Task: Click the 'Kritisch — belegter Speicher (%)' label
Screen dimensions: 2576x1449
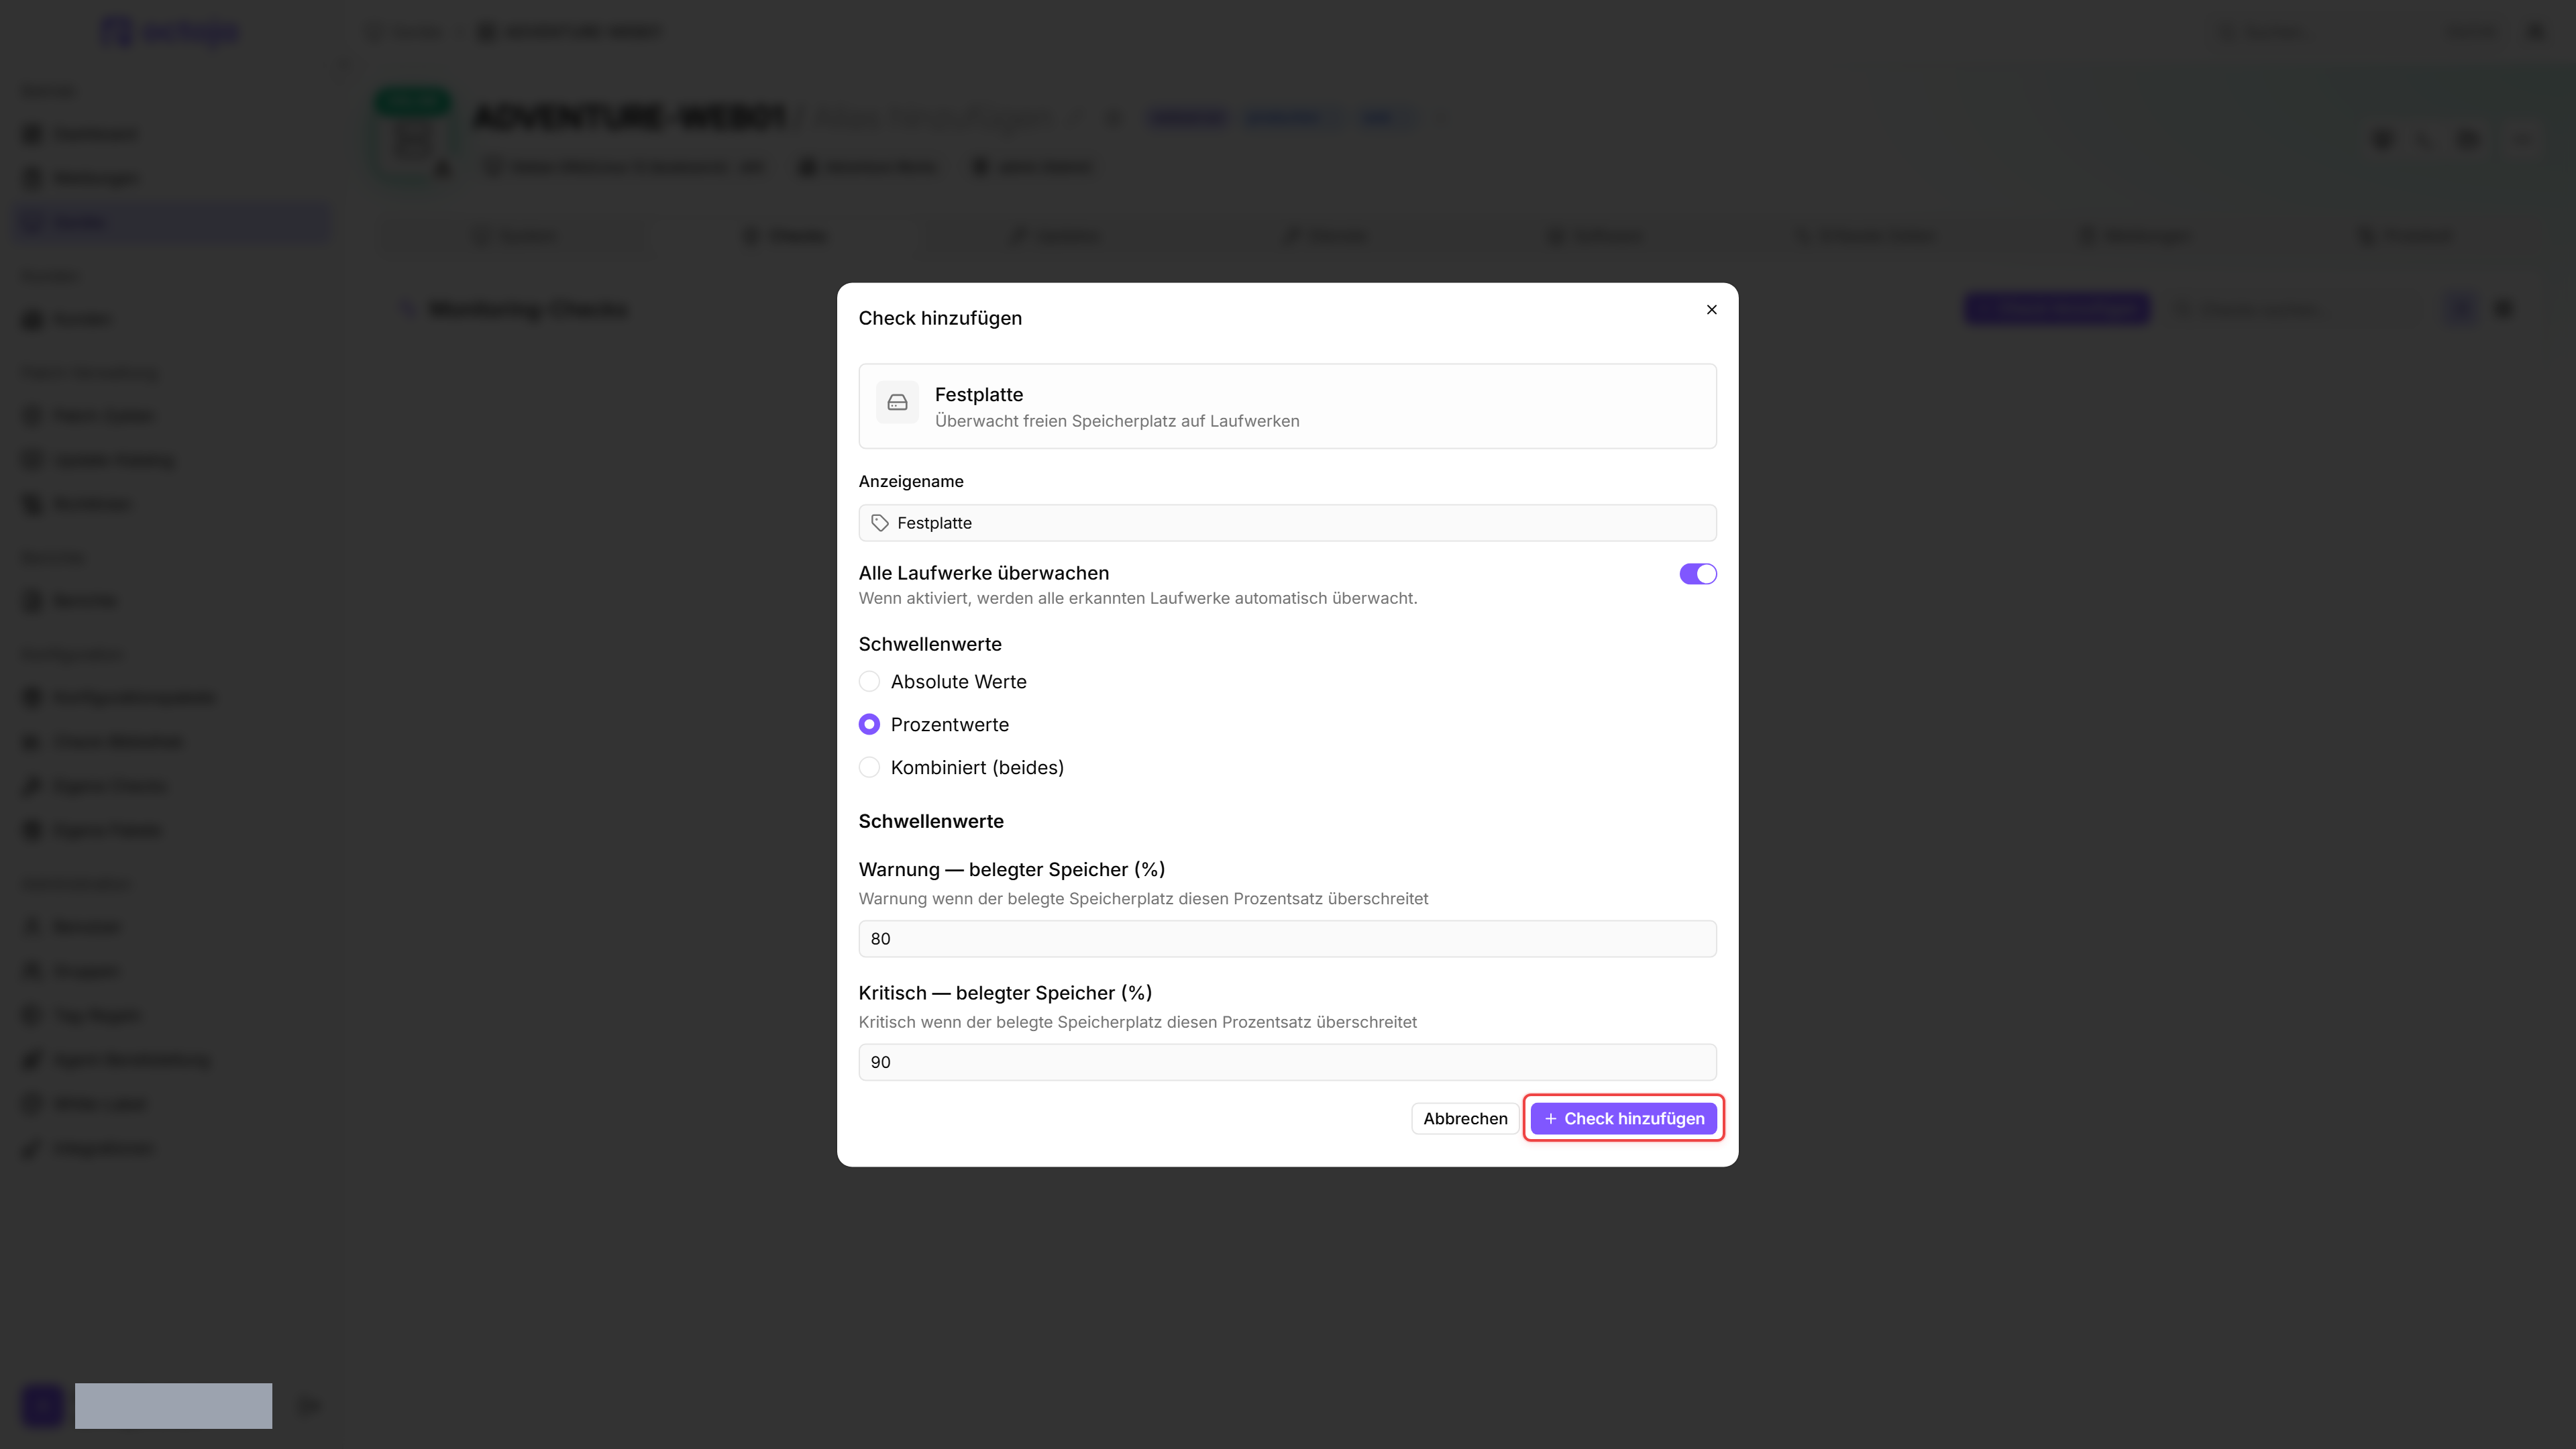Action: 1005,993
